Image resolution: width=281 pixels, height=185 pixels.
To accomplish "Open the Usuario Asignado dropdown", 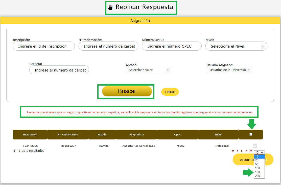I will (x=229, y=70).
